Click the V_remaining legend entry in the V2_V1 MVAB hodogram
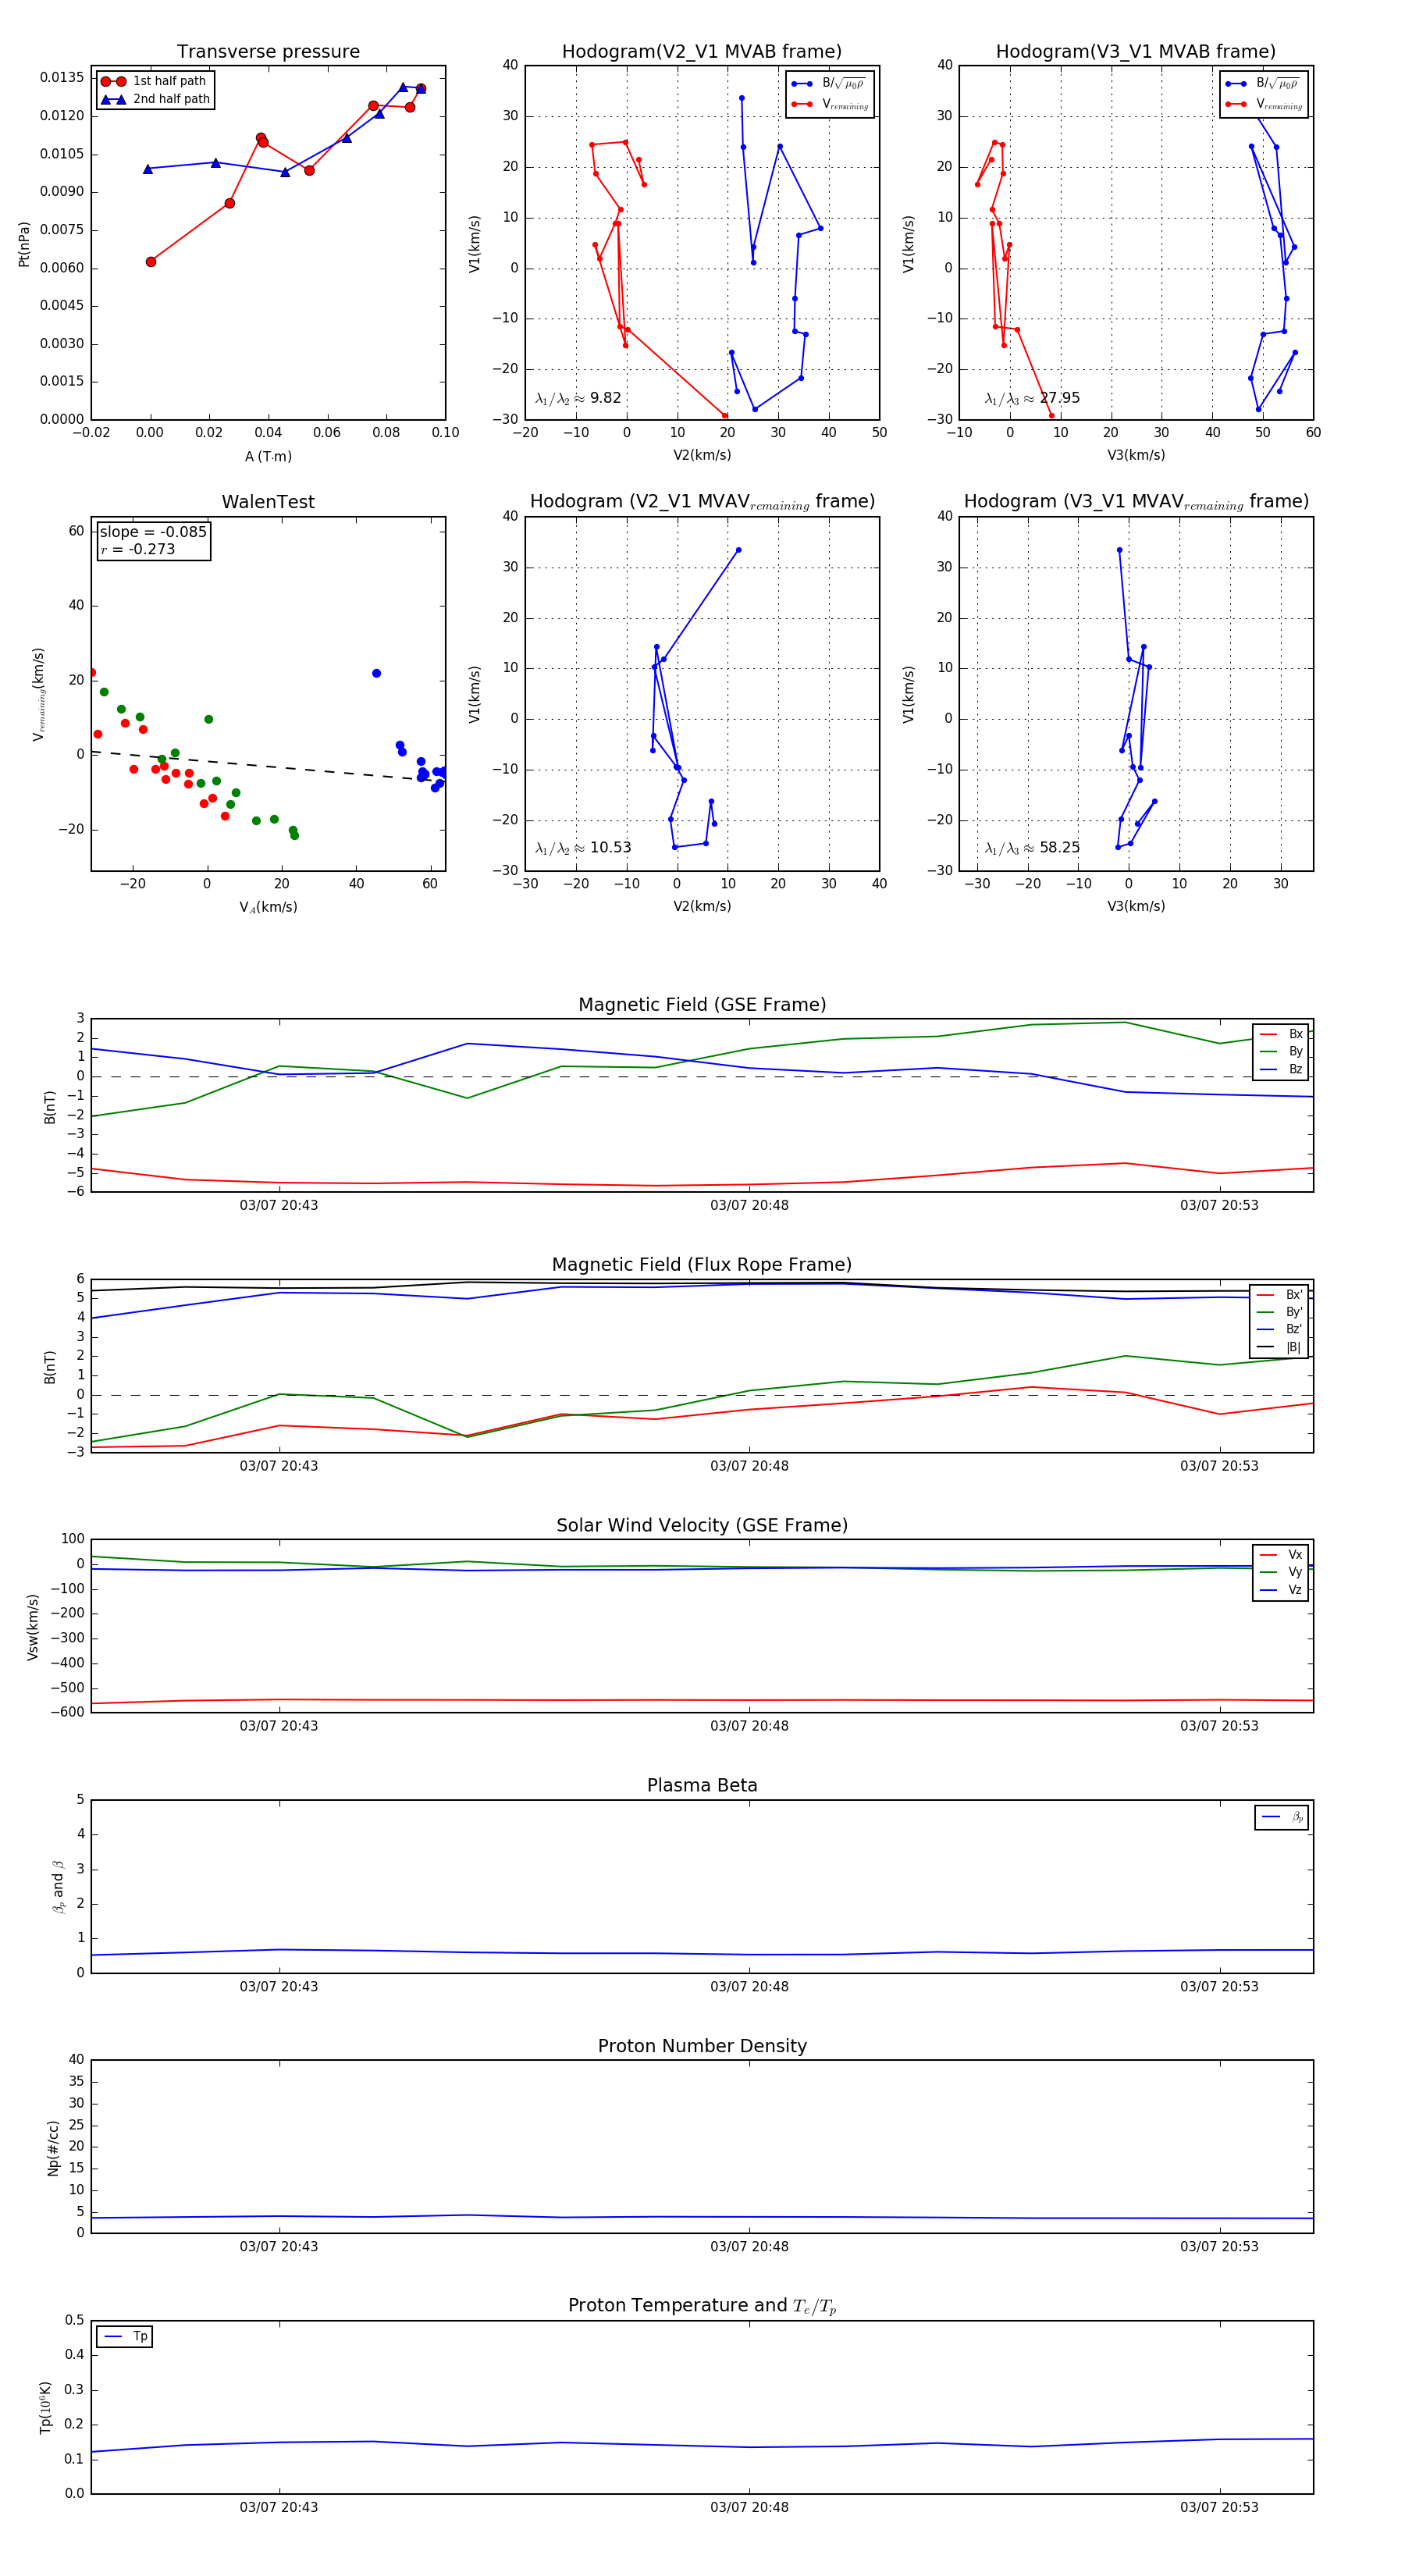Image resolution: width=1405 pixels, height=2576 pixels. [830, 104]
